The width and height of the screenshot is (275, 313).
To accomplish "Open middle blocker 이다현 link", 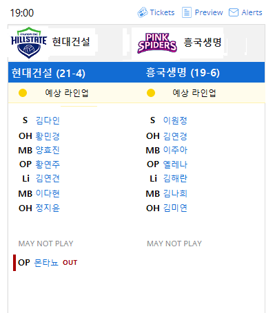I will (48, 193).
